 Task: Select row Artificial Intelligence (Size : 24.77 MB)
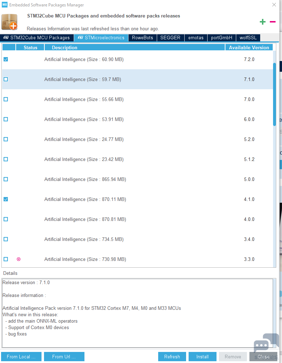point(137,139)
